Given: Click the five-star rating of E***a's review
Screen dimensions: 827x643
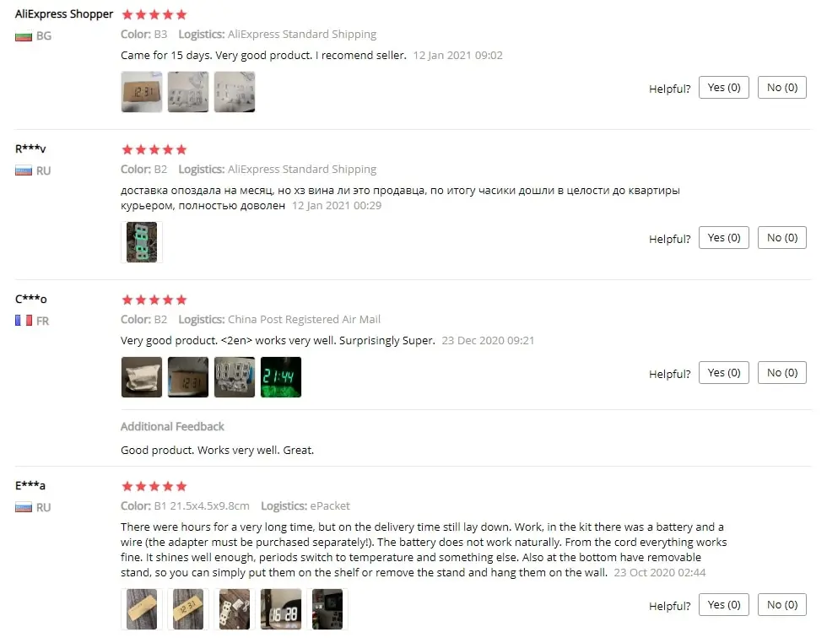Looking at the screenshot, I should pyautogui.click(x=154, y=486).
